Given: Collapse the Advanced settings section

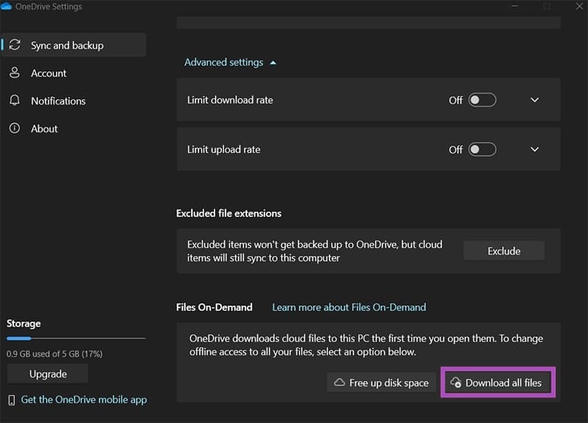Looking at the screenshot, I should 230,63.
